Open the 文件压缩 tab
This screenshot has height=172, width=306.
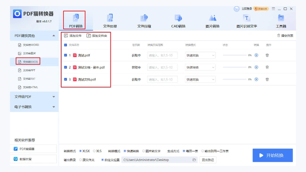pyautogui.click(x=144, y=20)
